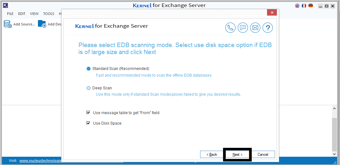340x165 pixels.
Task: Maximize the main application window
Action: click(327, 6)
